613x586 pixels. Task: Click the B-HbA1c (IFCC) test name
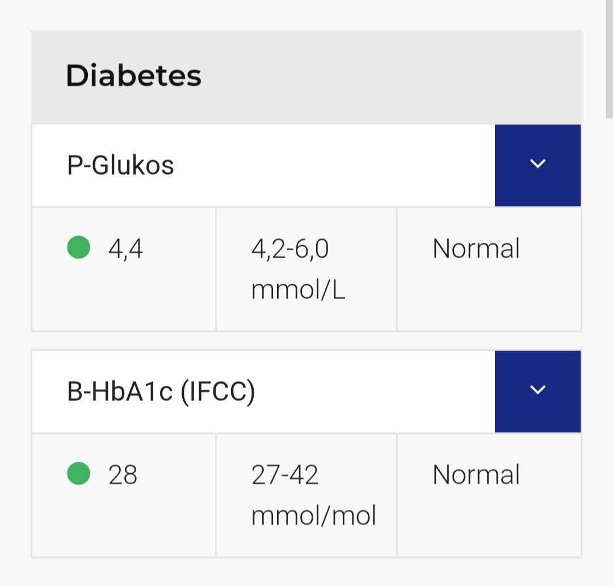point(161,392)
